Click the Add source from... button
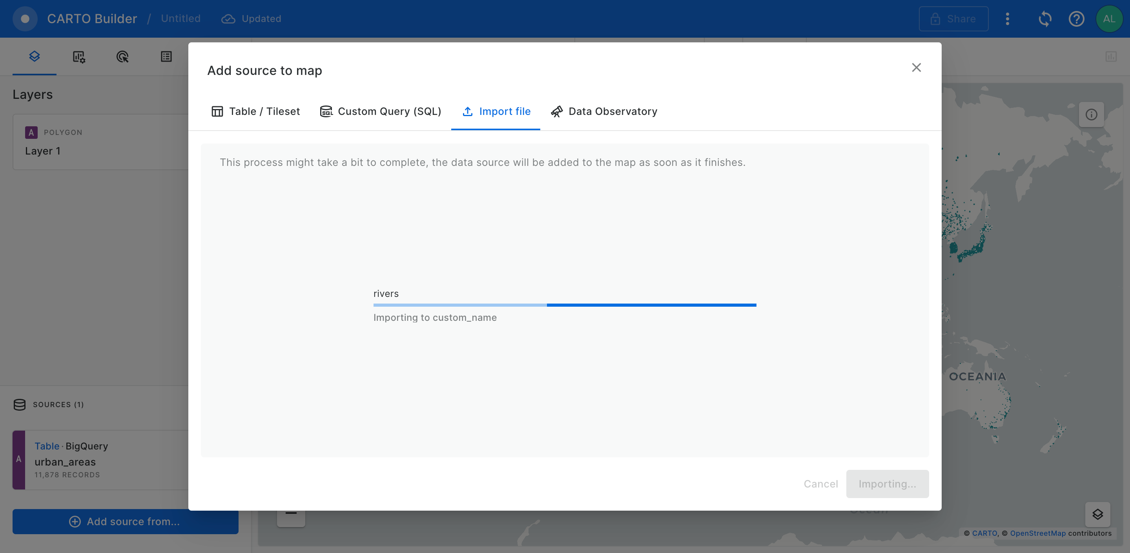 [125, 521]
